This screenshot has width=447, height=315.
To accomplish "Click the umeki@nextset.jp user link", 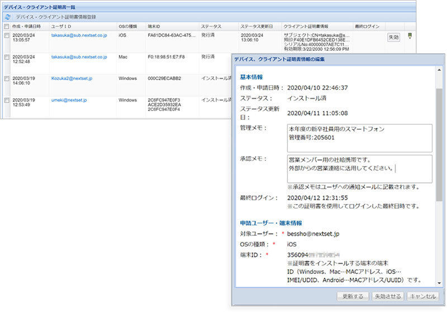I will tap(69, 100).
